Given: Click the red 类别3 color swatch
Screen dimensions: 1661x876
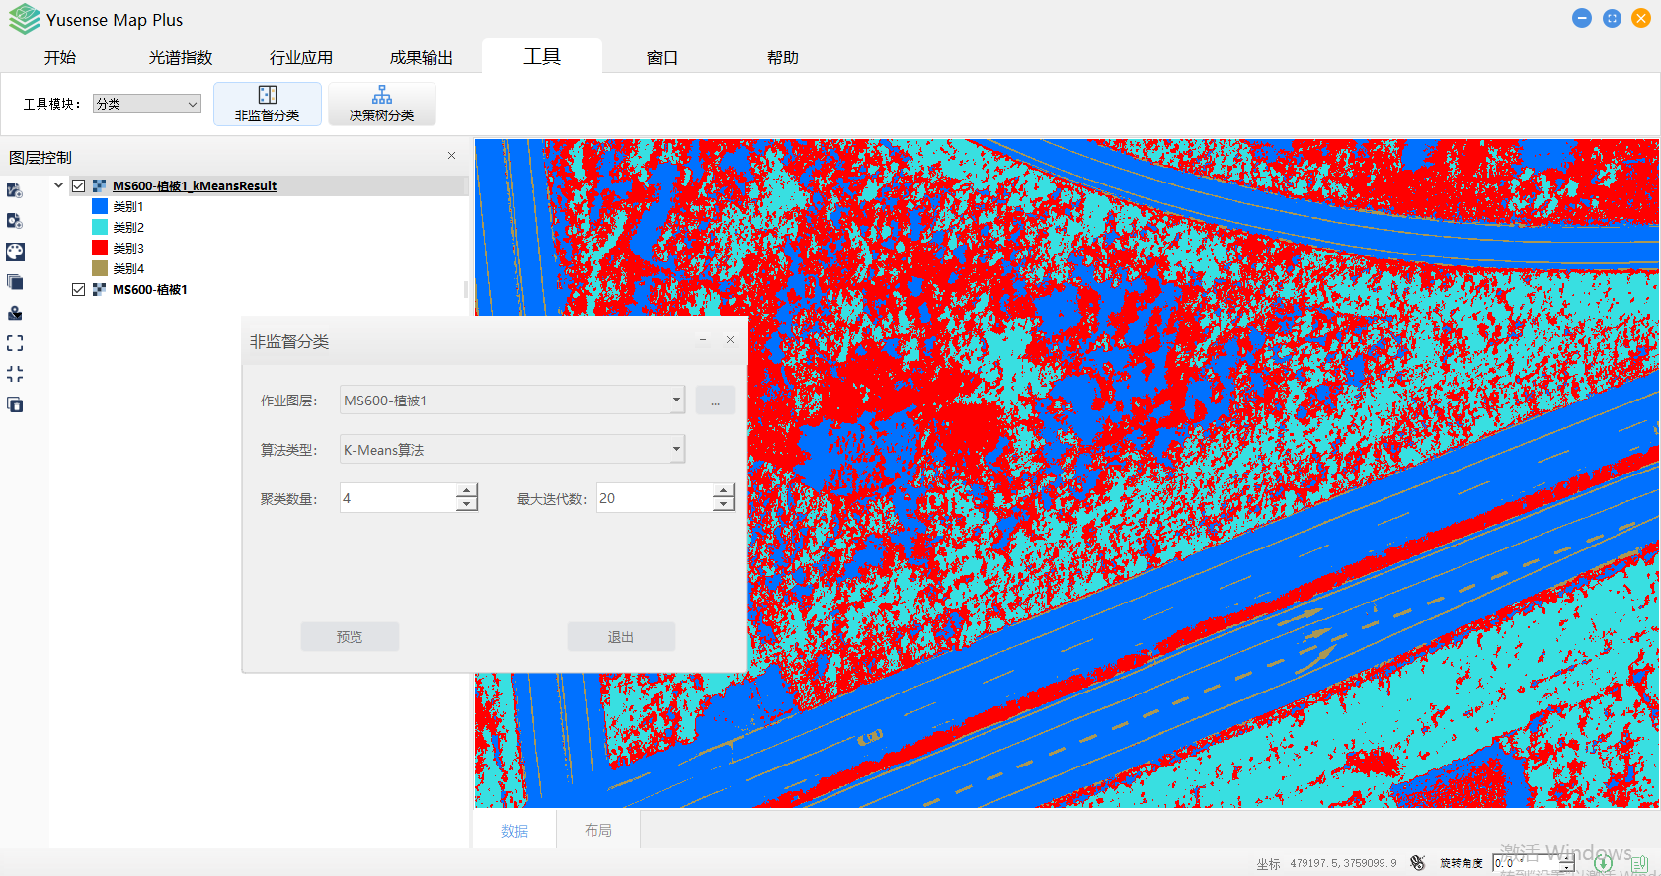Looking at the screenshot, I should 100,248.
